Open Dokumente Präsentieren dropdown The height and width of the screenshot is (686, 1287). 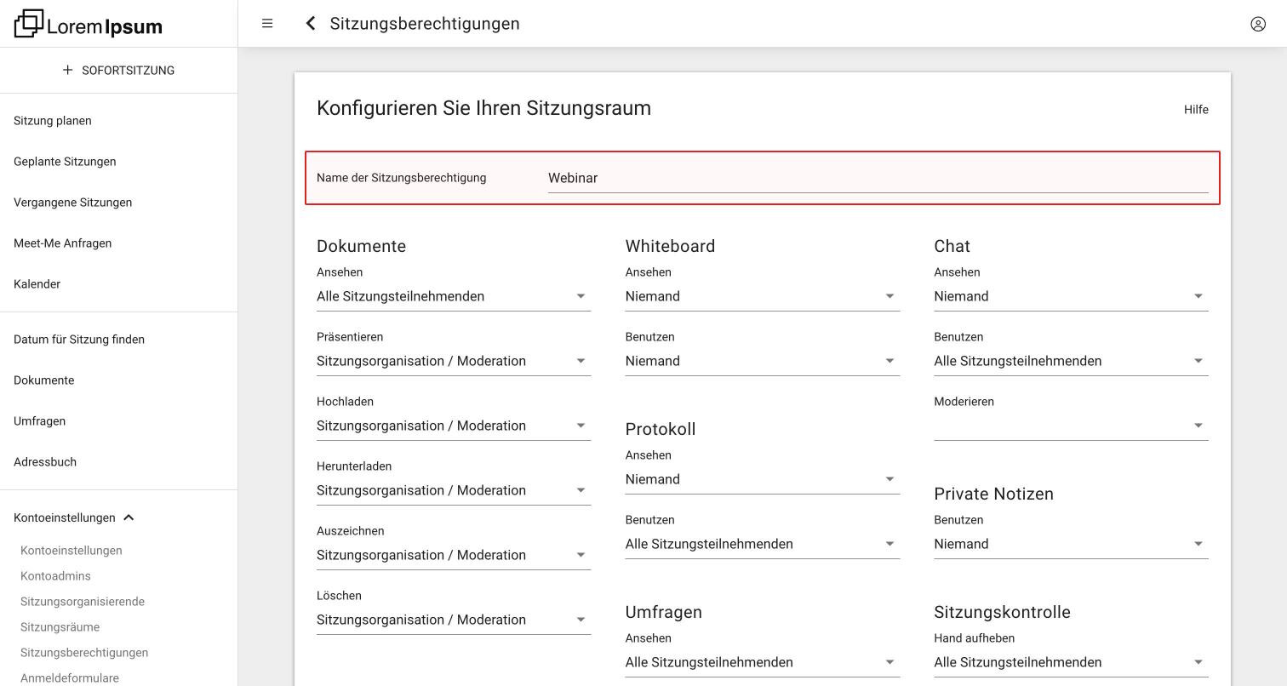click(x=454, y=361)
